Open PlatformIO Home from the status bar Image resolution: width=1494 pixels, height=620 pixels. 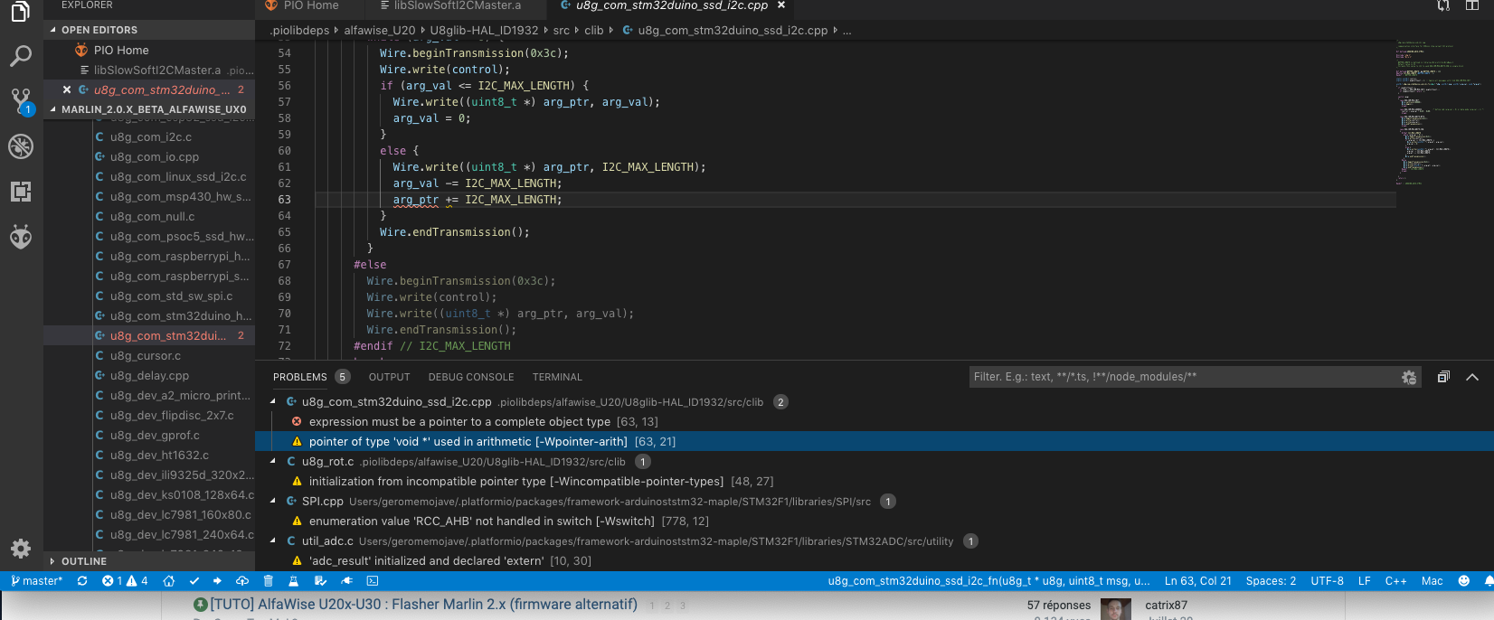pyautogui.click(x=168, y=581)
